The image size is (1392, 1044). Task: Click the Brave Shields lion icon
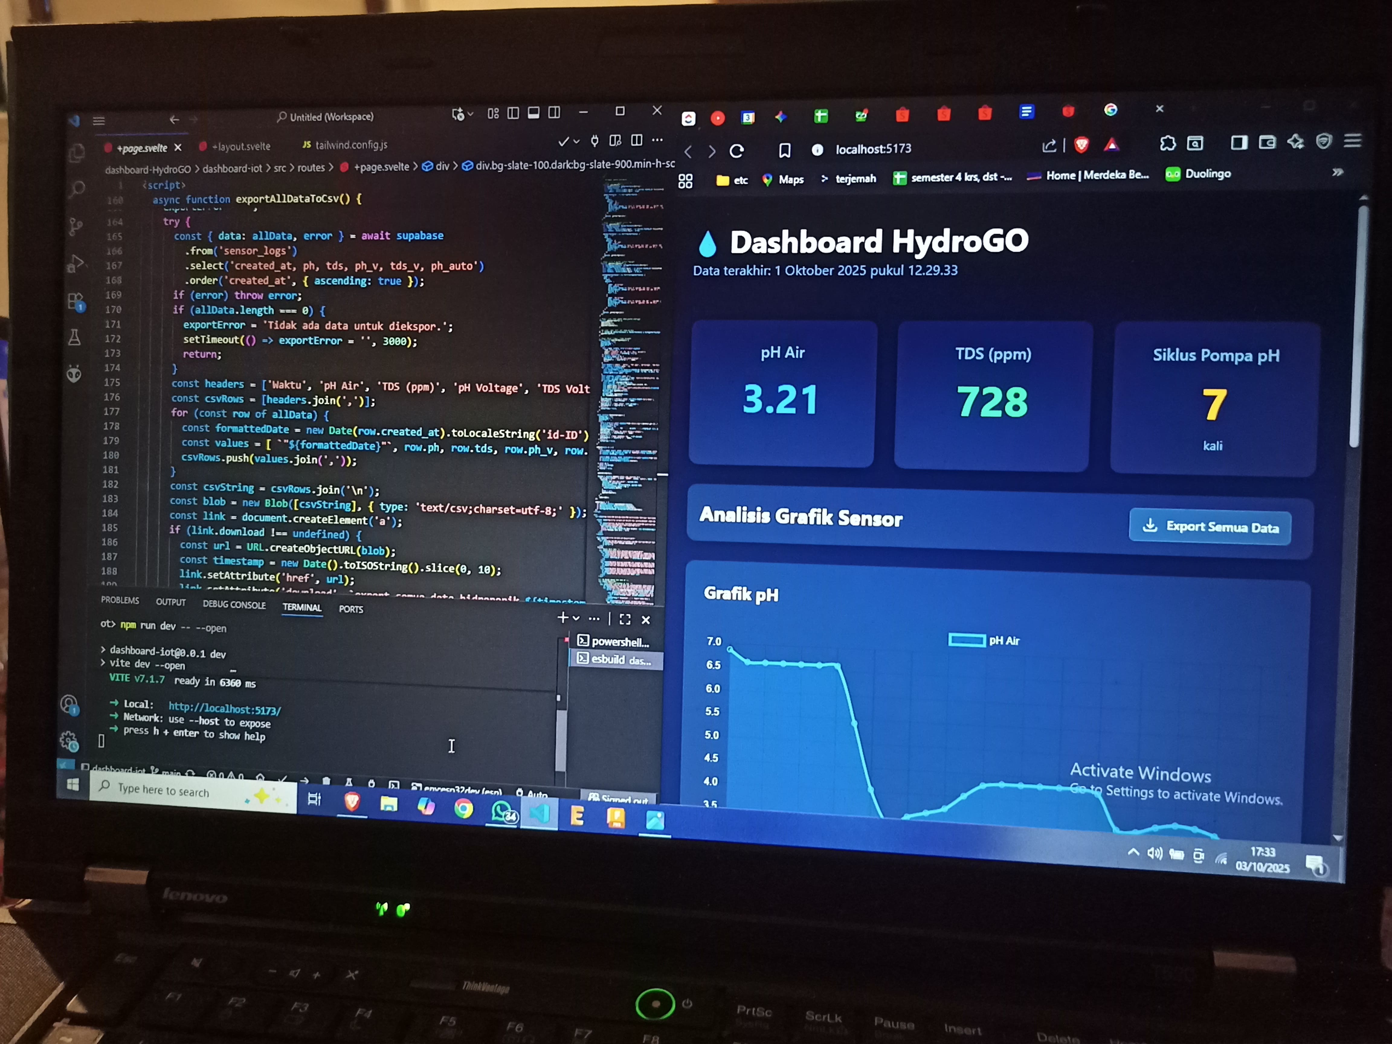1081,145
